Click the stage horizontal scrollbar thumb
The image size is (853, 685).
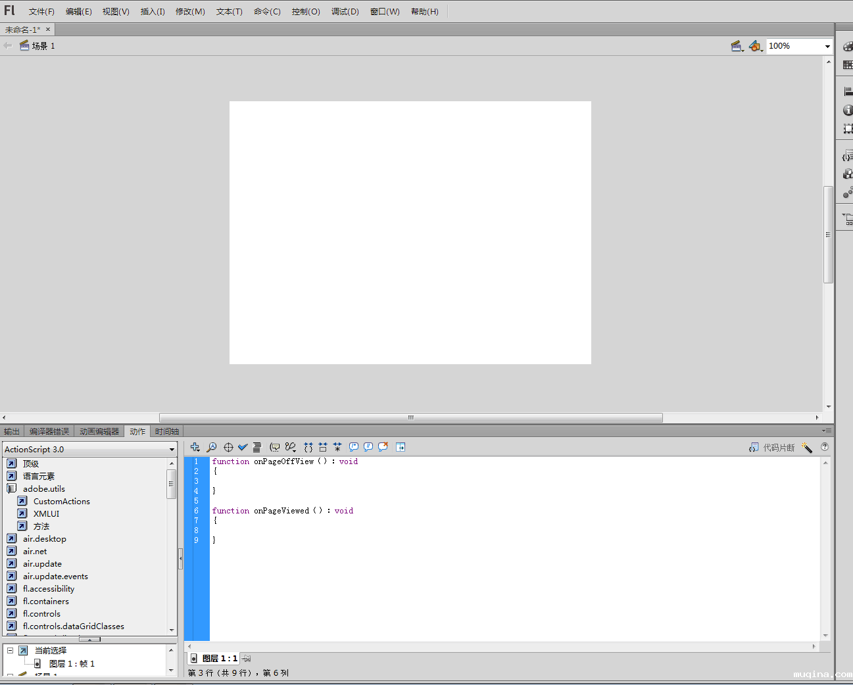410,417
